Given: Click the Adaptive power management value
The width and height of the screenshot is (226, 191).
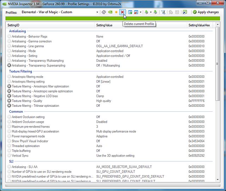Looking at the screenshot, I should (102, 136).
